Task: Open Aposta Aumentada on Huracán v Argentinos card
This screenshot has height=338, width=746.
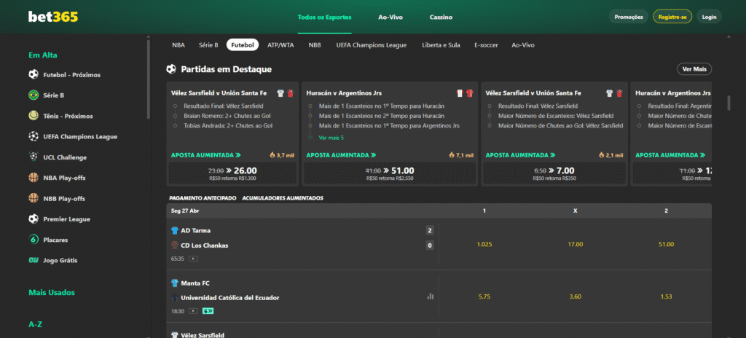Action: pyautogui.click(x=342, y=154)
